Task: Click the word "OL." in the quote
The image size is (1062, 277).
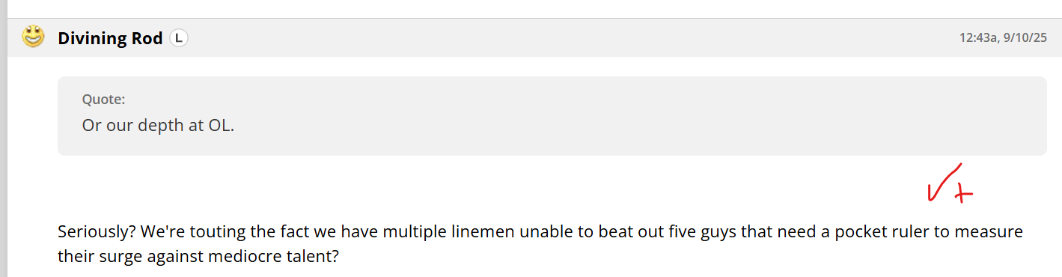Action: point(222,126)
